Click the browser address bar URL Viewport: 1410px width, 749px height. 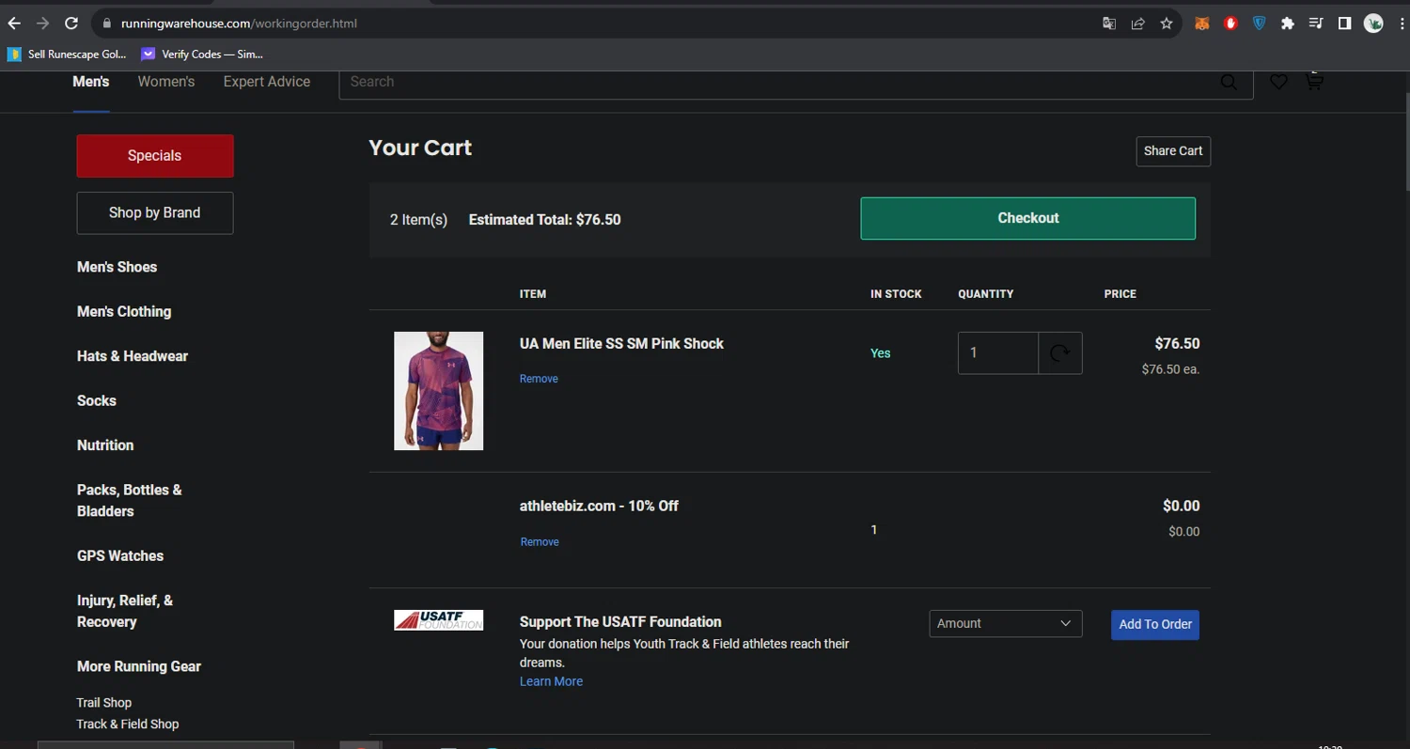click(240, 23)
